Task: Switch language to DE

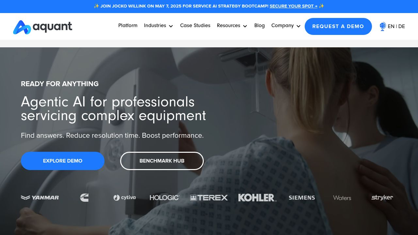Action: pyautogui.click(x=402, y=26)
